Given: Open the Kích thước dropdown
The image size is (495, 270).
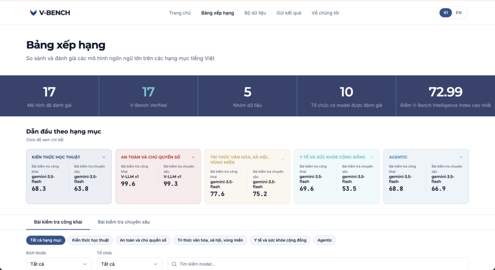Looking at the screenshot, I should click(59, 264).
